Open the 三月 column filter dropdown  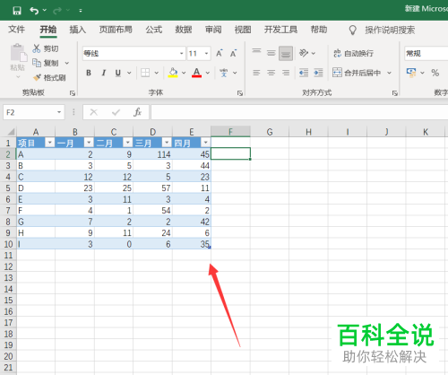pos(167,143)
